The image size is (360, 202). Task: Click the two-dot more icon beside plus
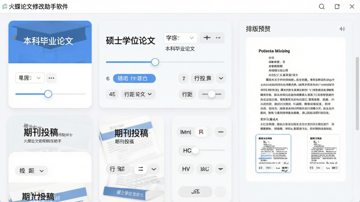coord(218,38)
